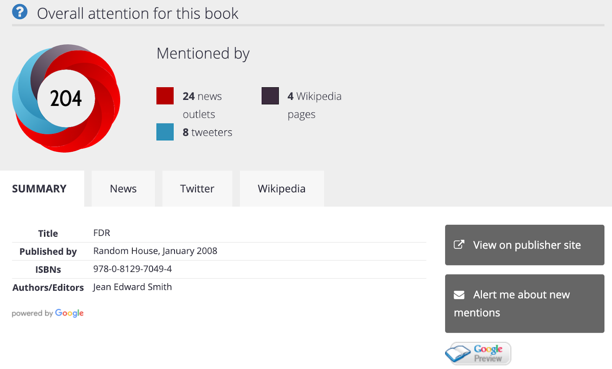Viewport: 612px width, 369px height.
Task: Go to the SUMMARY tab
Action: point(39,189)
